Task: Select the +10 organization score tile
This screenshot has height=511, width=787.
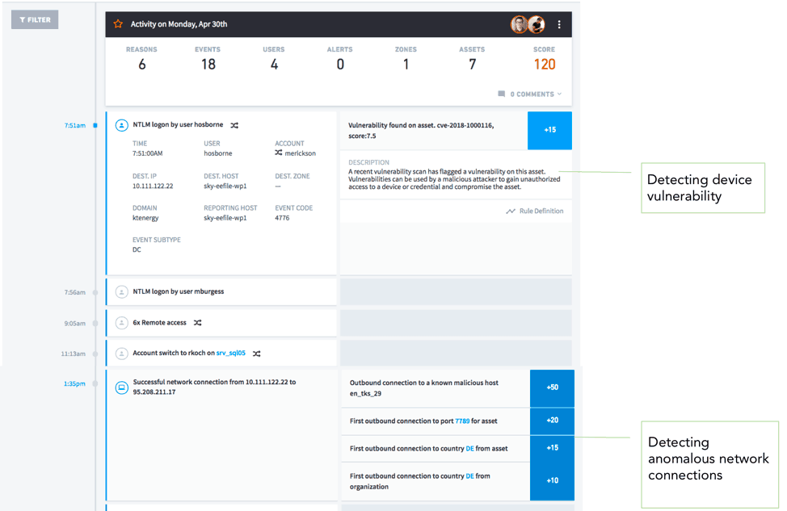Action: [x=552, y=481]
